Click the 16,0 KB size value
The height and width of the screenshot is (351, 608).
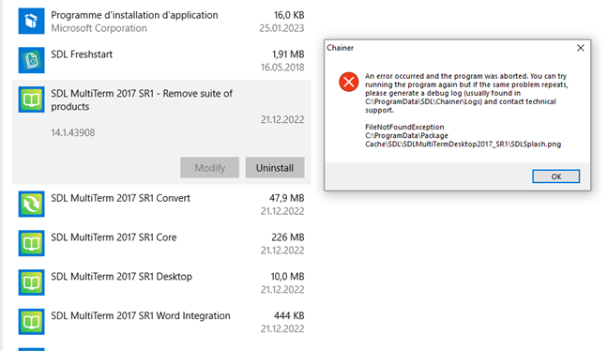[x=289, y=15]
